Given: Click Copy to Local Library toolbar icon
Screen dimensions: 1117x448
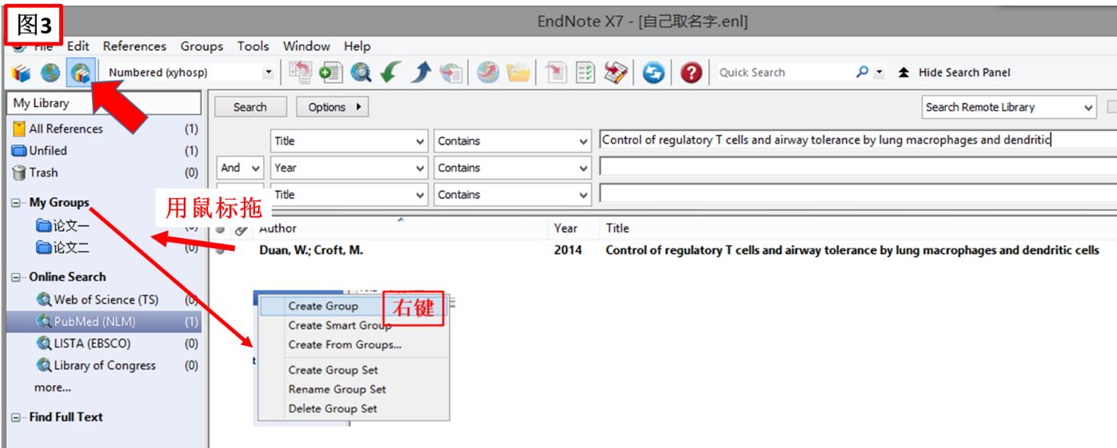Looking at the screenshot, I should pos(301,73).
